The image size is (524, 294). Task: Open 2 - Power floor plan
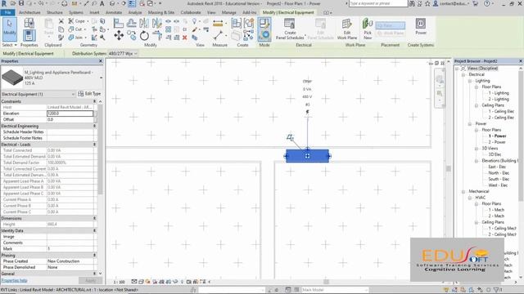tap(497, 142)
